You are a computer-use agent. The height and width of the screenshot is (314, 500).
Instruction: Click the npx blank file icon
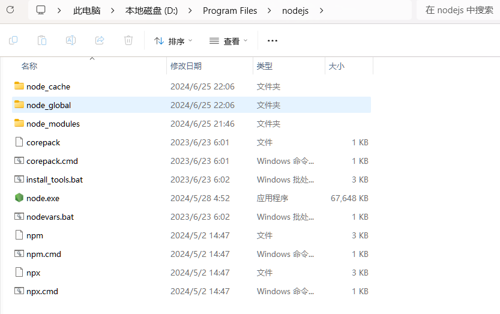click(19, 272)
